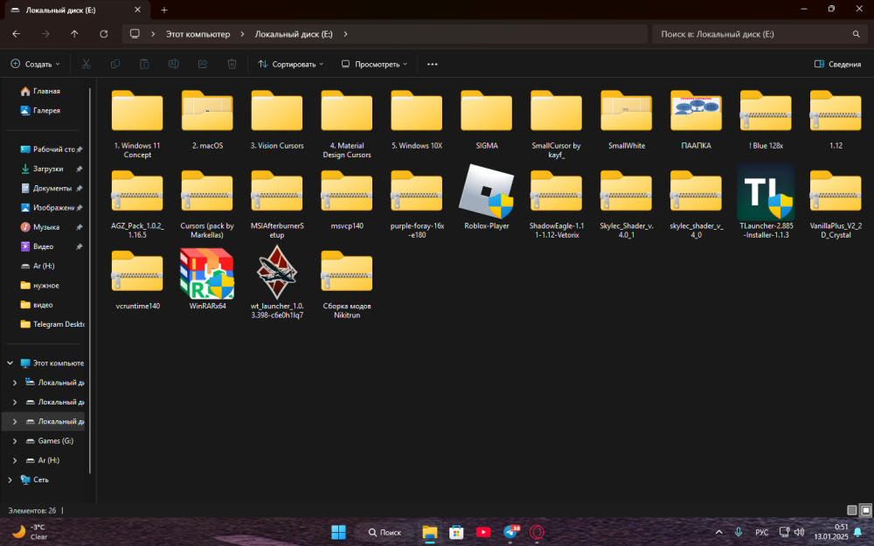Close the Локальный диск (E:) tab

(x=138, y=10)
